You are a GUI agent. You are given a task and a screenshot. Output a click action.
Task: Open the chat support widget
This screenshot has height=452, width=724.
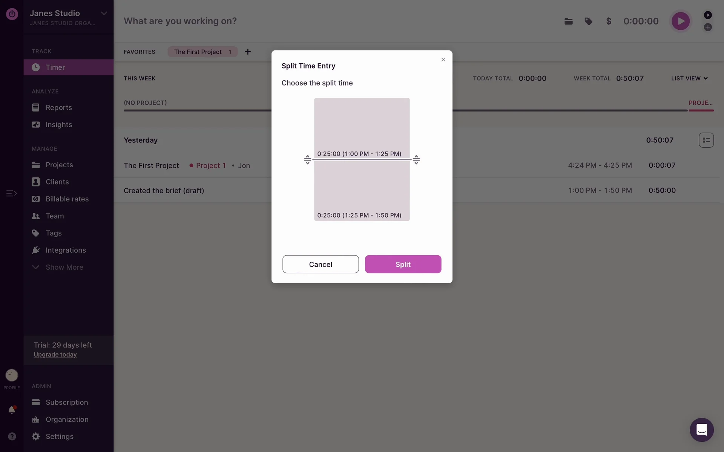tap(701, 430)
